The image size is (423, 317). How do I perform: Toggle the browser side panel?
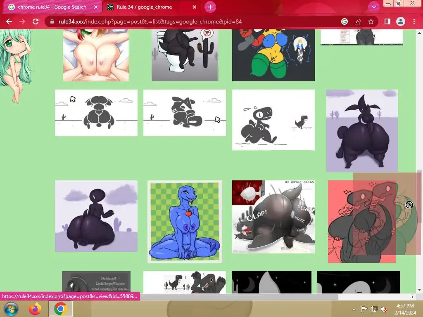pyautogui.click(x=387, y=21)
